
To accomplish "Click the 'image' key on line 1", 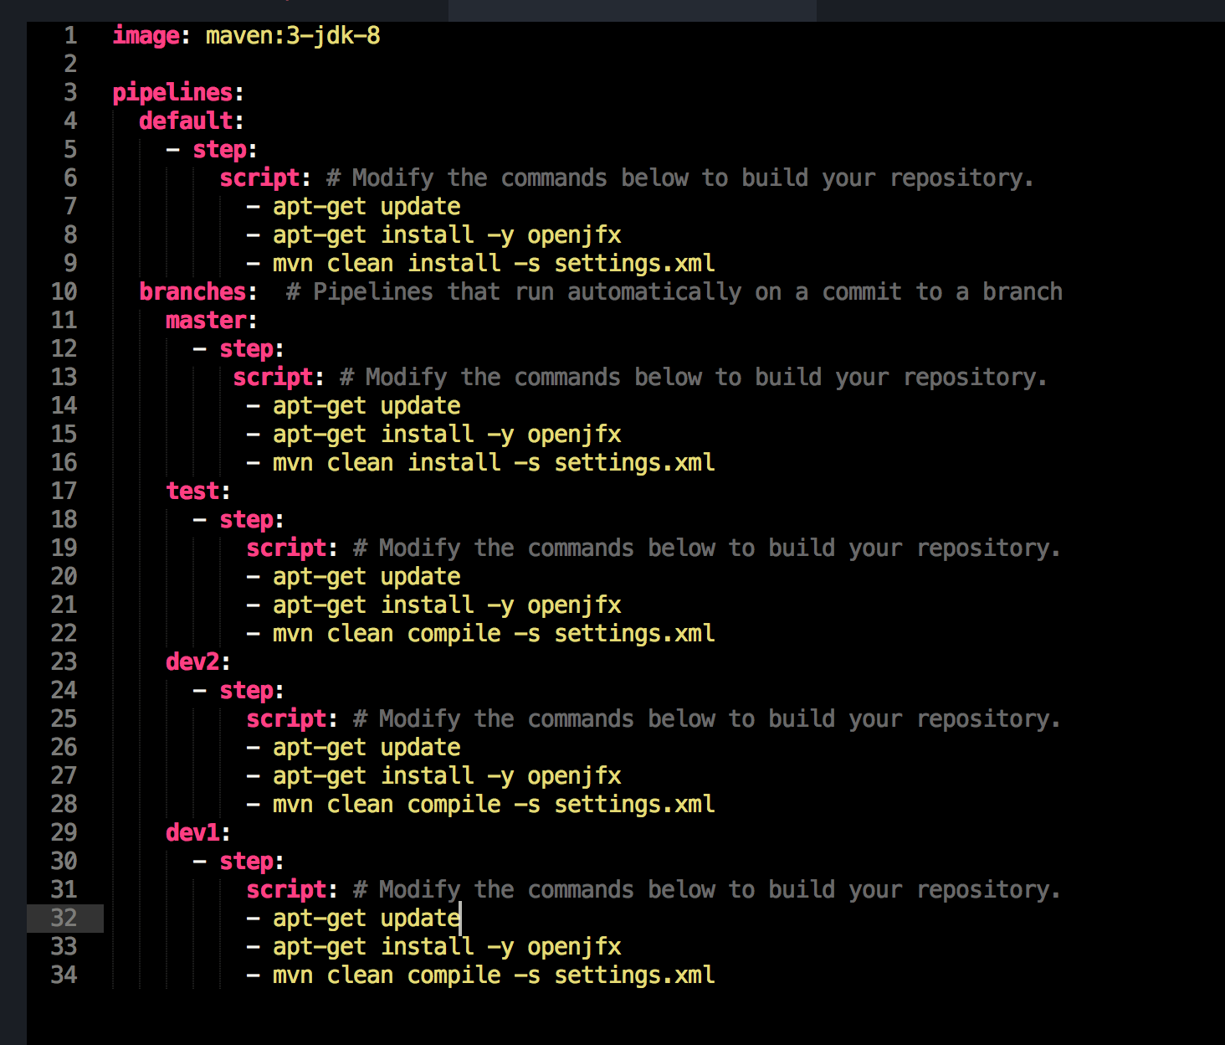I will coord(146,36).
